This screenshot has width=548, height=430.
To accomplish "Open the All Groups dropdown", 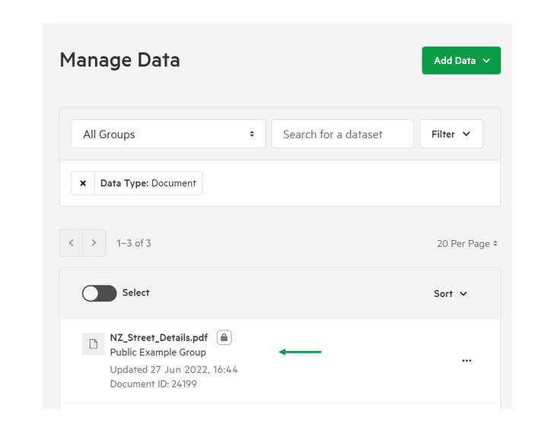I will pos(168,134).
